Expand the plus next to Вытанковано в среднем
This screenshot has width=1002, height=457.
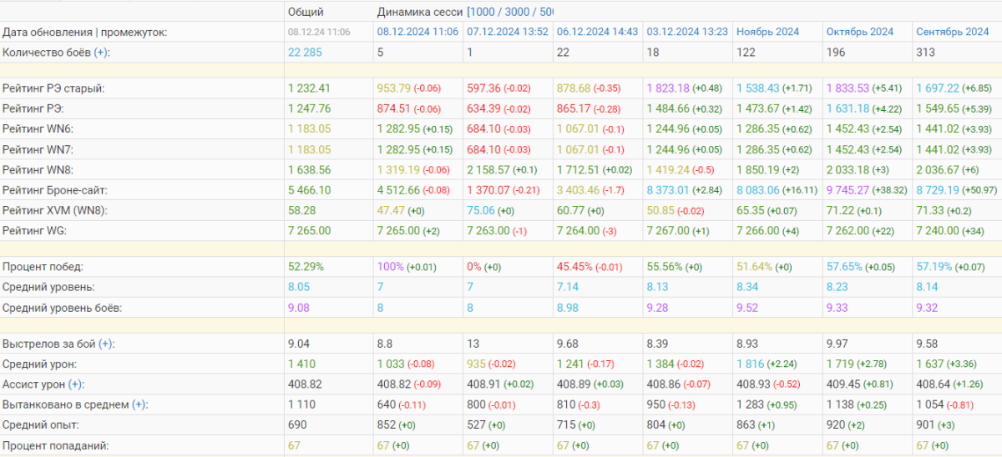pos(139,404)
